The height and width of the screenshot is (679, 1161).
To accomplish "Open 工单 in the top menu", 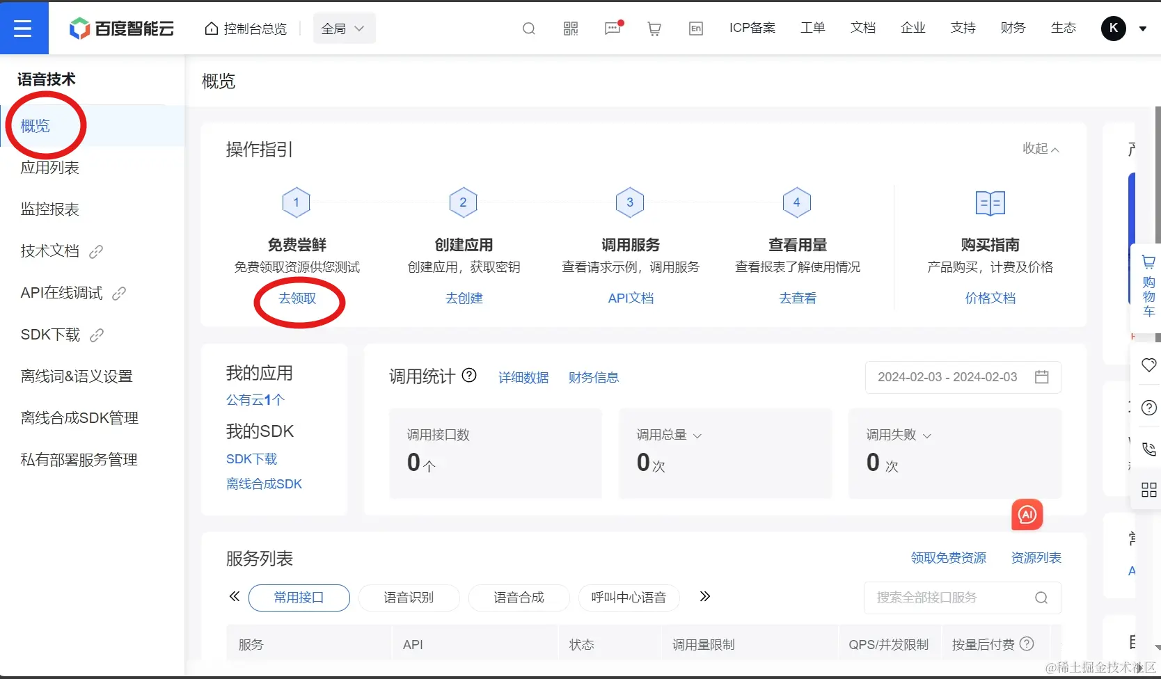I will tap(813, 28).
